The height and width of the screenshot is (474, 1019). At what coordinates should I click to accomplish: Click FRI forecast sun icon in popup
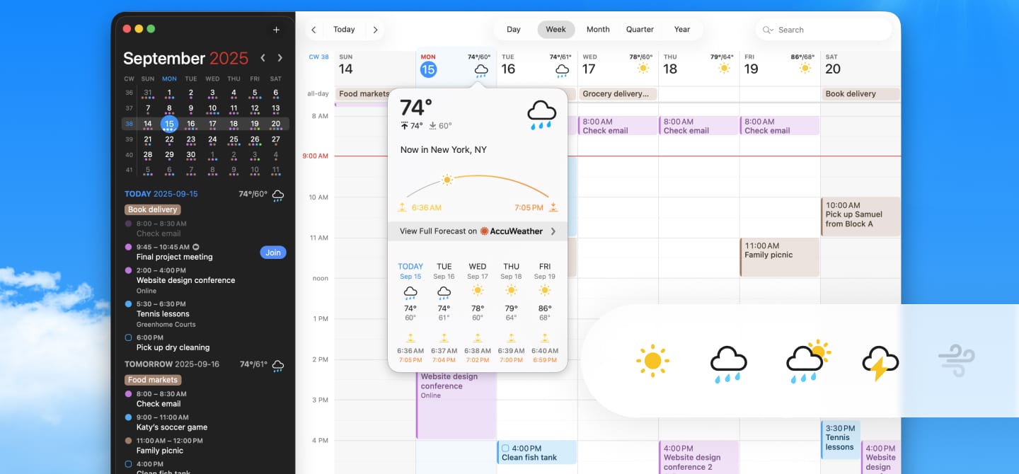(545, 291)
